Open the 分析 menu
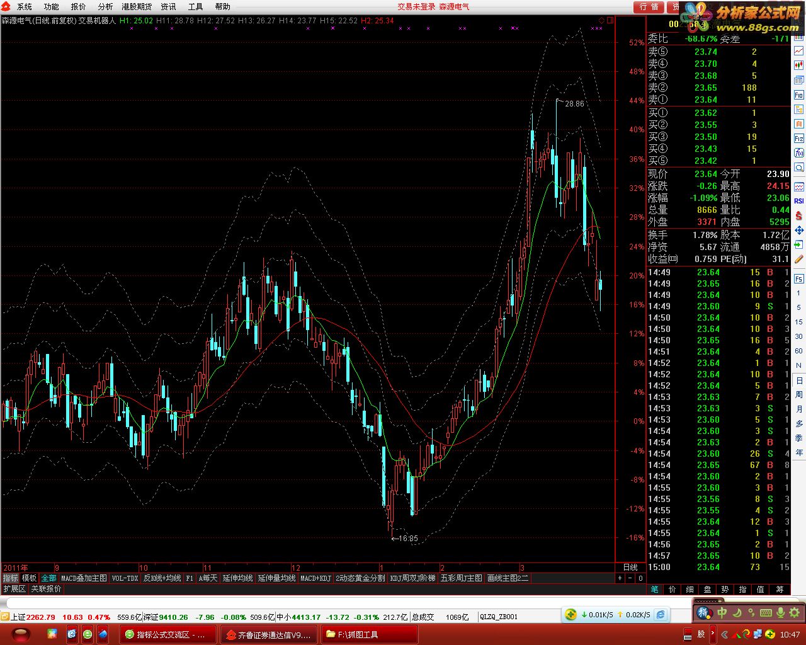Screen dimensions: 806x645 pyautogui.click(x=105, y=7)
